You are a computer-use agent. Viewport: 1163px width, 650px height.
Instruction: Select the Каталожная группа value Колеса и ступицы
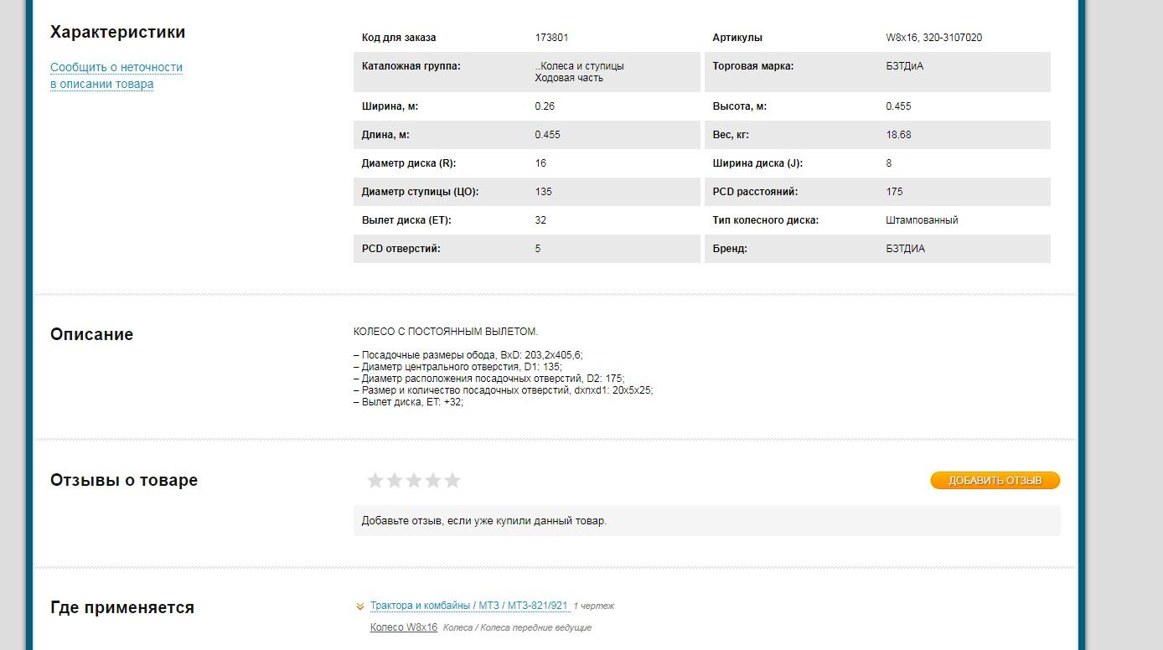[x=581, y=66]
